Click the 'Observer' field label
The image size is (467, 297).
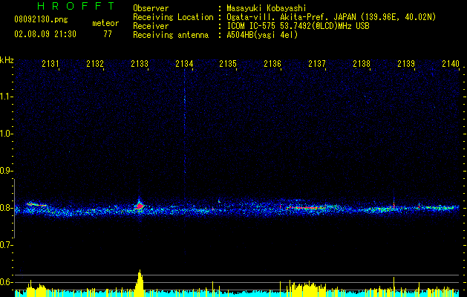coord(151,8)
